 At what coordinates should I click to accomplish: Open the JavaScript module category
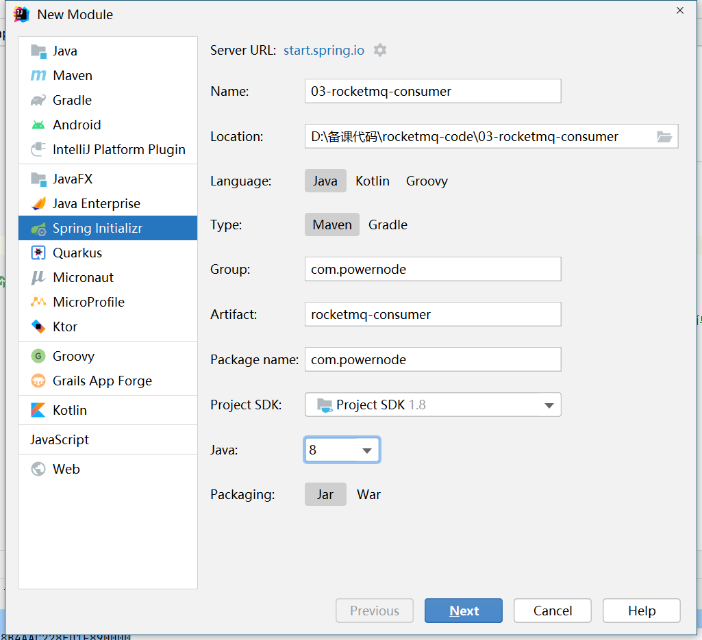60,440
